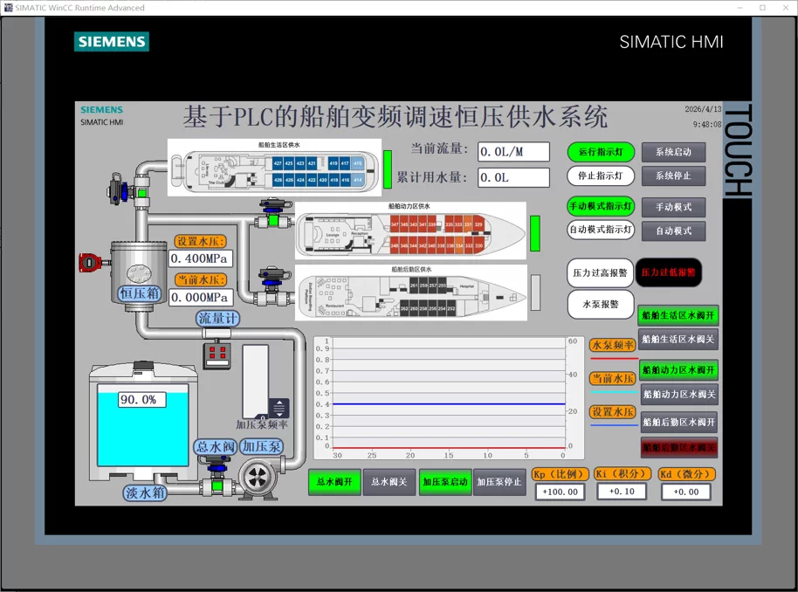Click the 当前水压 value 0.000MPa
The height and width of the screenshot is (592, 798).
(201, 297)
